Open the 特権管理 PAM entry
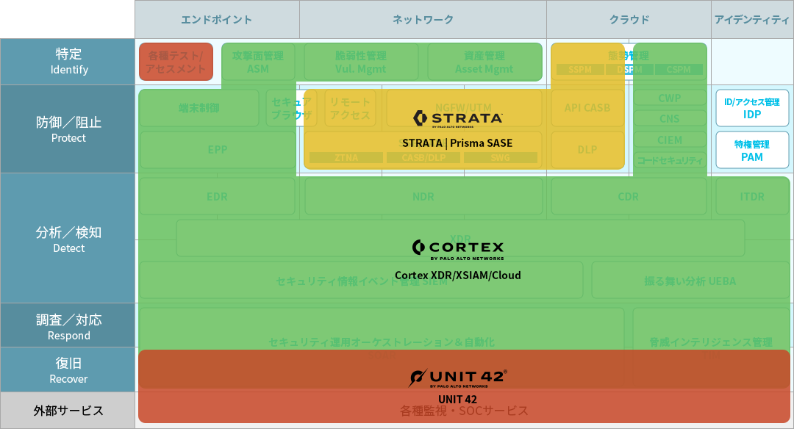The height and width of the screenshot is (429, 794). tap(751, 150)
